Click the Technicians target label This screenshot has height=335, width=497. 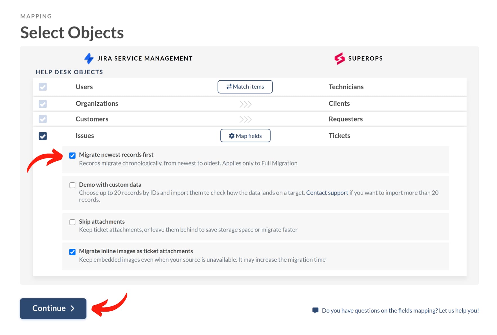coord(346,87)
